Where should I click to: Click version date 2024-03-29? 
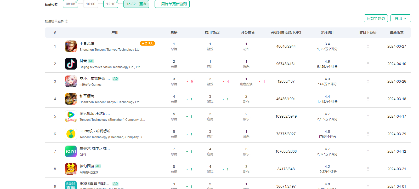coord(397,134)
